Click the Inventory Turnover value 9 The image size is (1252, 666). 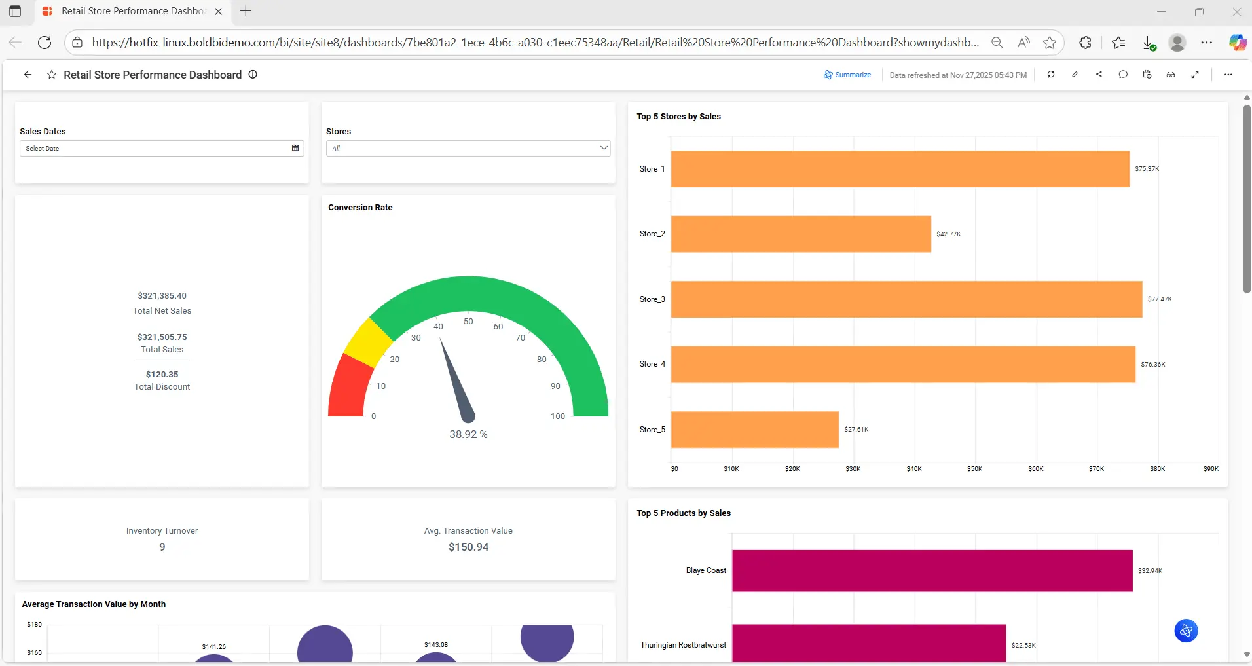click(162, 547)
